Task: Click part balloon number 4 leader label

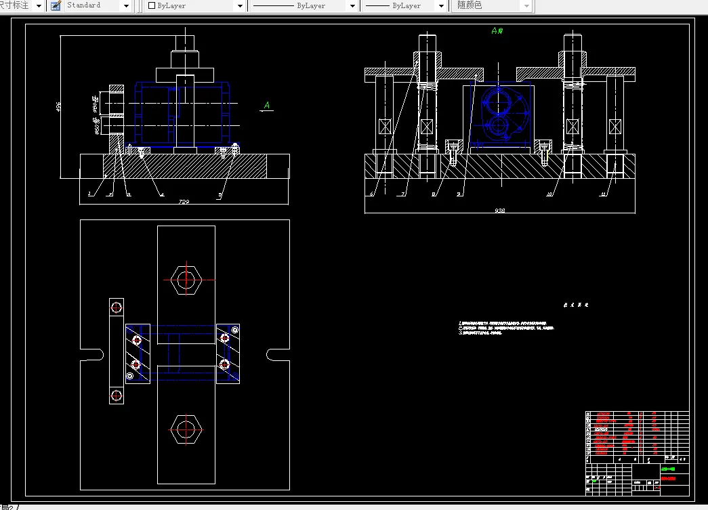Action: click(162, 195)
